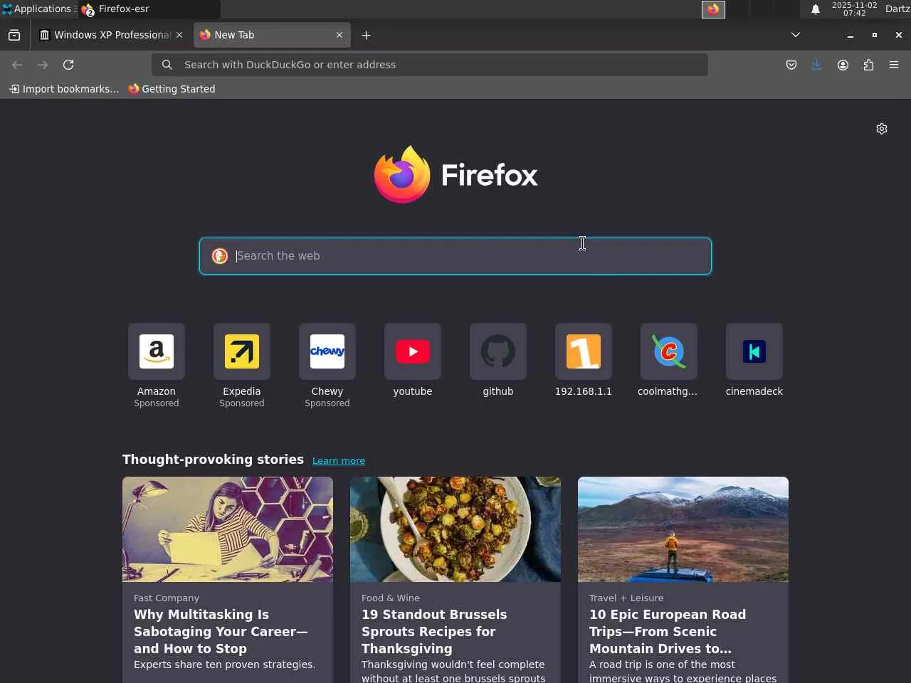This screenshot has width=911, height=683.
Task: Close the Windows XP Professional tab
Action: tap(179, 35)
